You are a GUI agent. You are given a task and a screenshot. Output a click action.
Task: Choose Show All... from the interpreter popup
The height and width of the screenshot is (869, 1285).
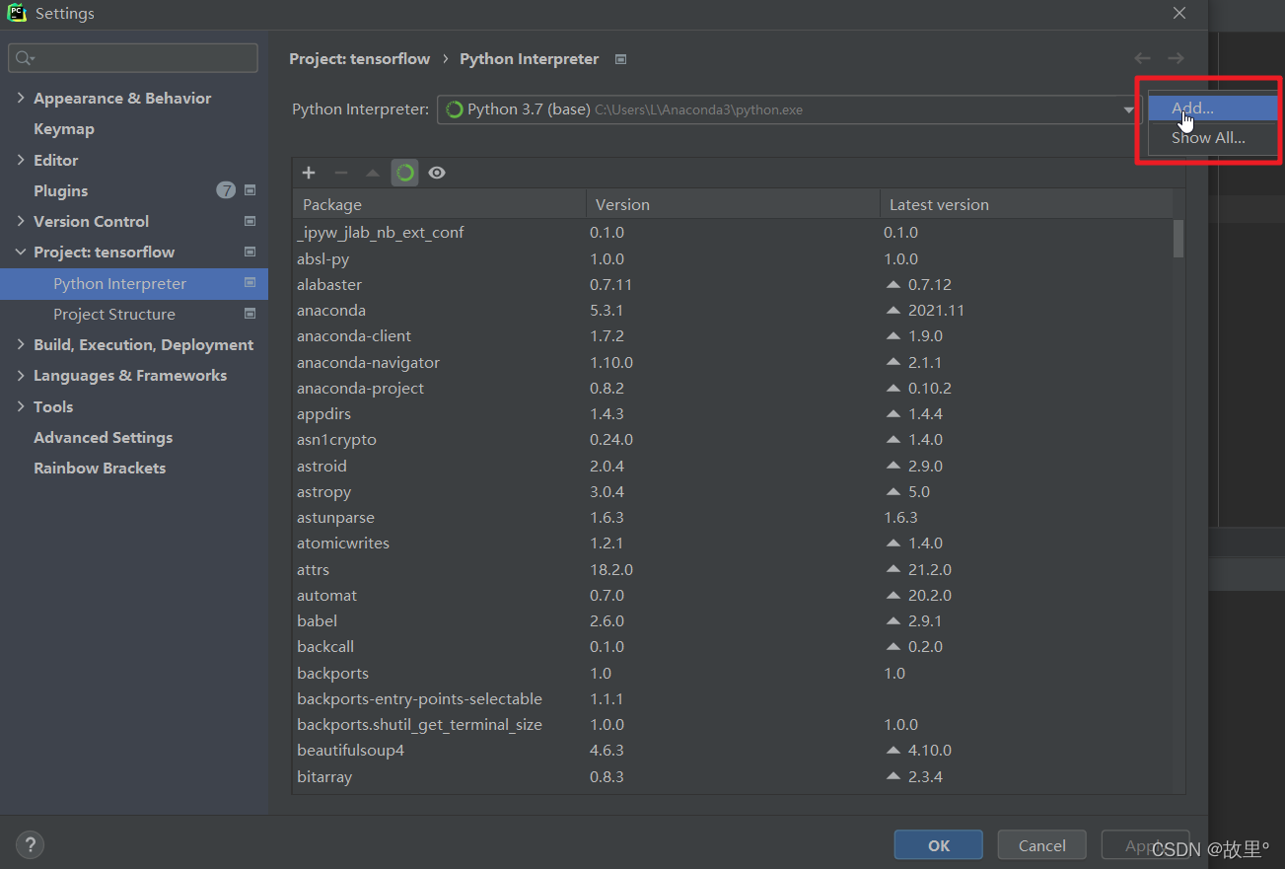[1213, 138]
